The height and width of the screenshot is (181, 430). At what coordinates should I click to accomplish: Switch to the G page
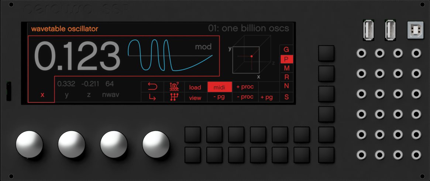pos(286,50)
